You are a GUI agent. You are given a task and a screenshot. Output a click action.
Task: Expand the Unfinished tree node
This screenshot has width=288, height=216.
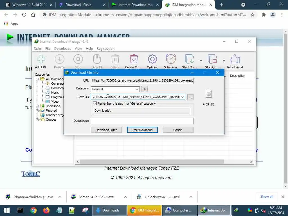37,106
